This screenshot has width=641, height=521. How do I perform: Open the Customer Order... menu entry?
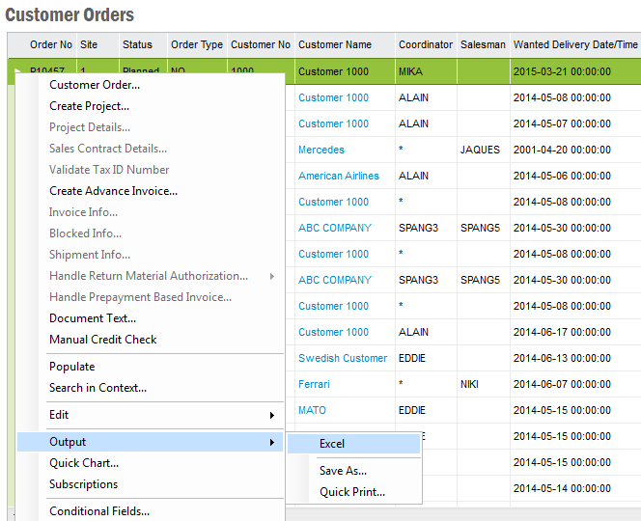coord(95,85)
